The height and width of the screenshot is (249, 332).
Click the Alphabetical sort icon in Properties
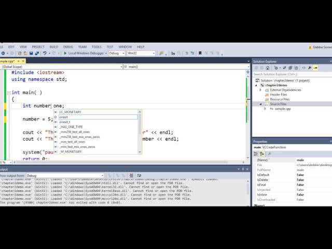pos(262,154)
